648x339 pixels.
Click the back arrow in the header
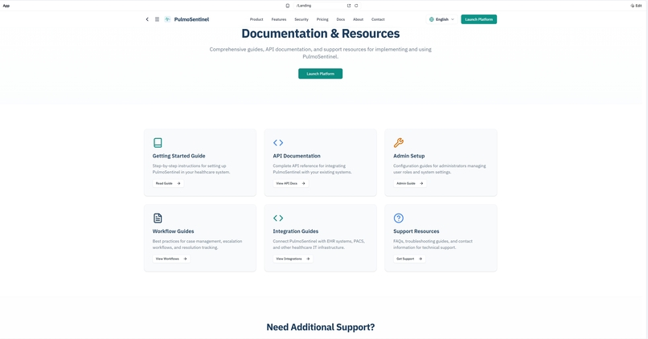point(147,19)
